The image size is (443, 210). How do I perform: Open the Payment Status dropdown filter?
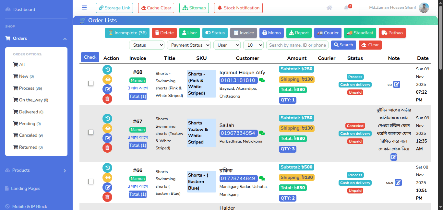pos(189,45)
